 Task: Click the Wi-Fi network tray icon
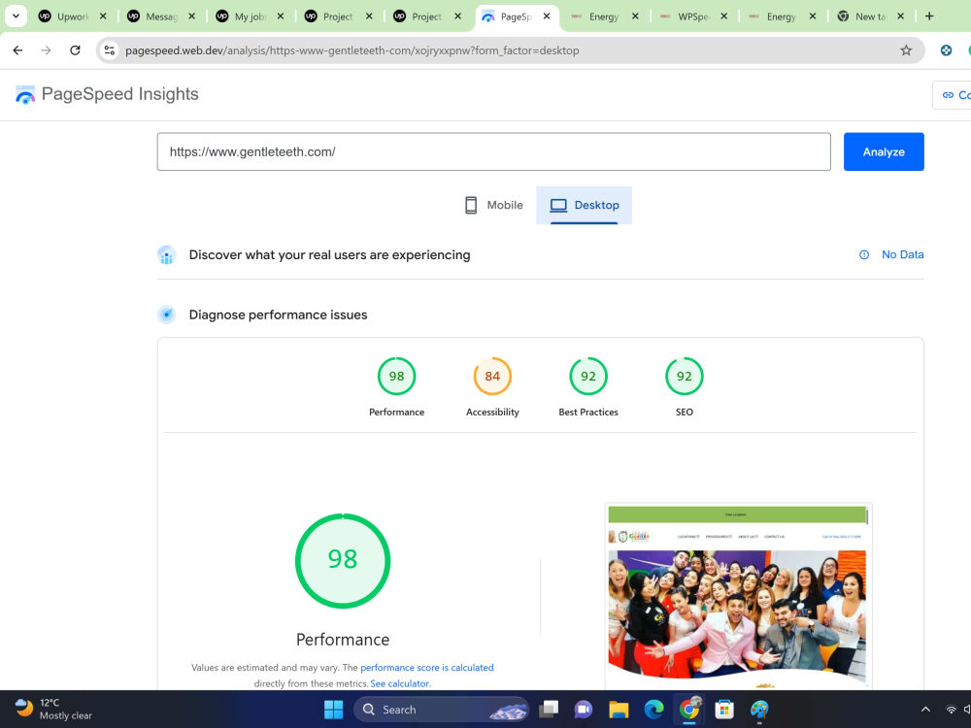[951, 710]
